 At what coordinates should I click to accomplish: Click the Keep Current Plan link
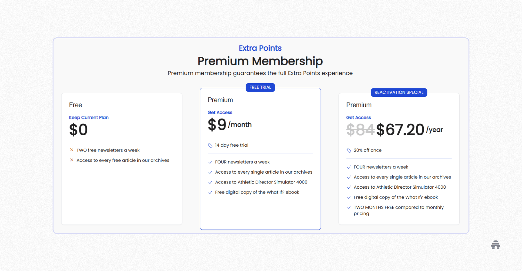coord(89,117)
